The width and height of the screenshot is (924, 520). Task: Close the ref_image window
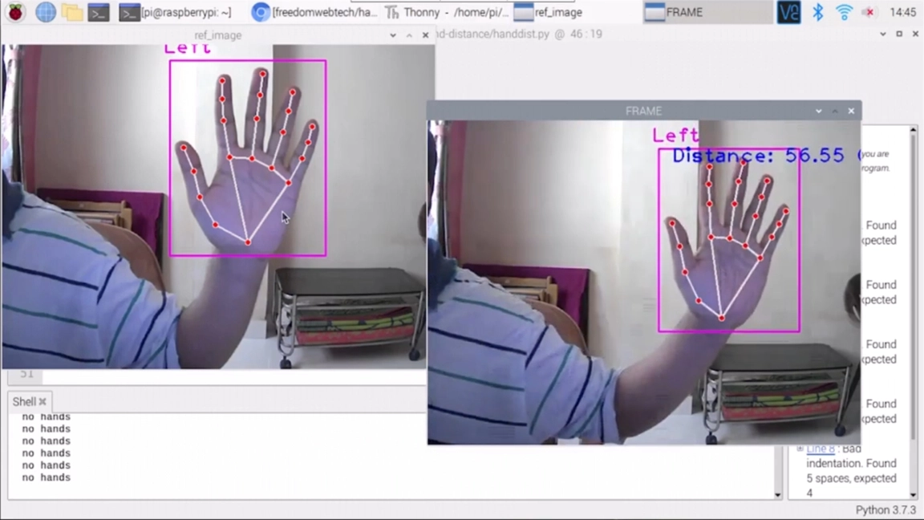425,35
